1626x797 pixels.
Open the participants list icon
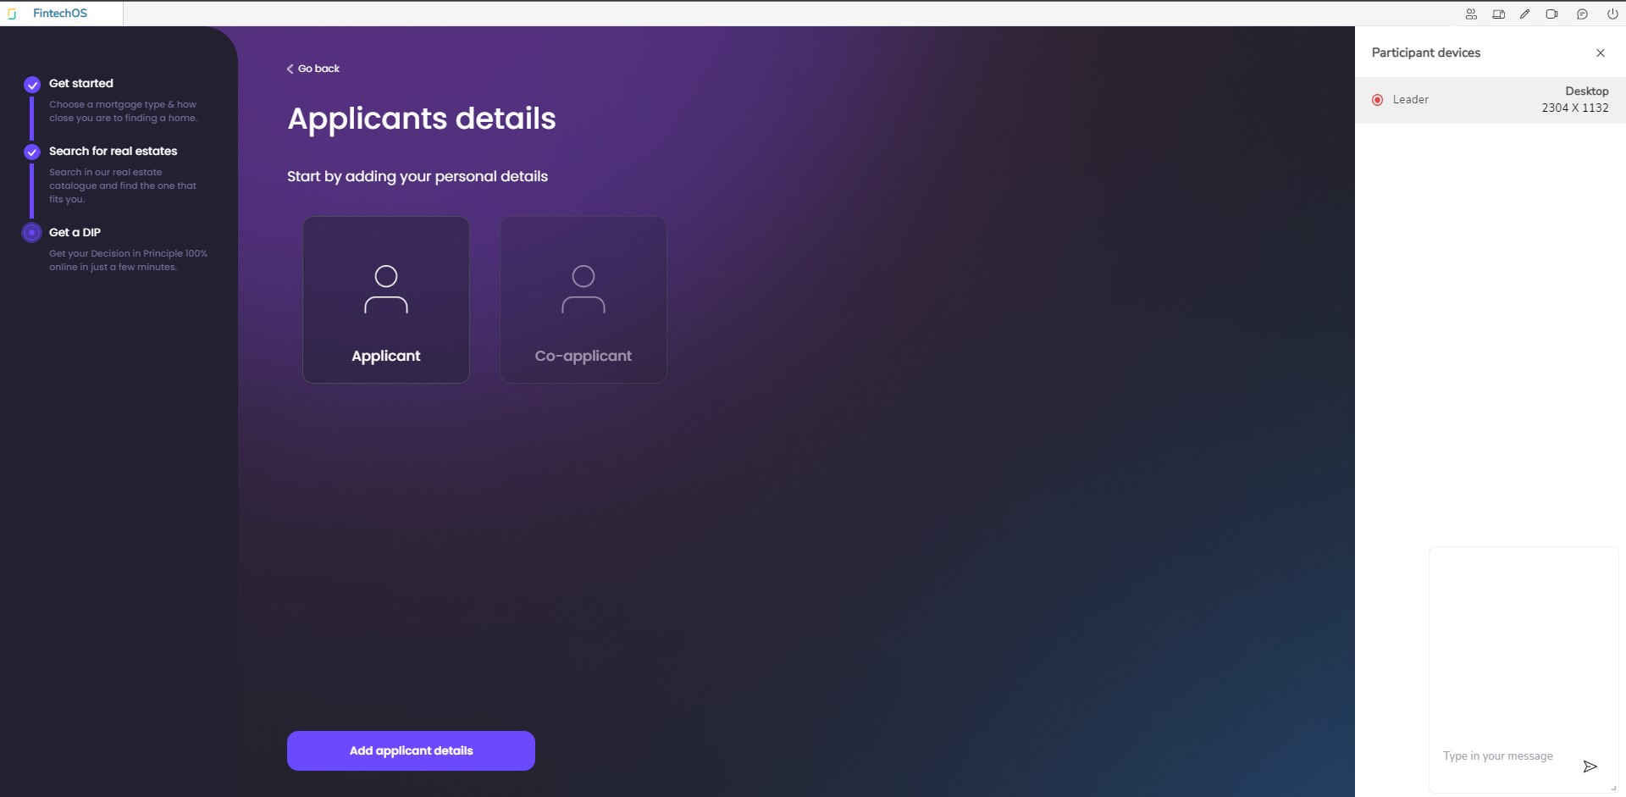tap(1471, 14)
